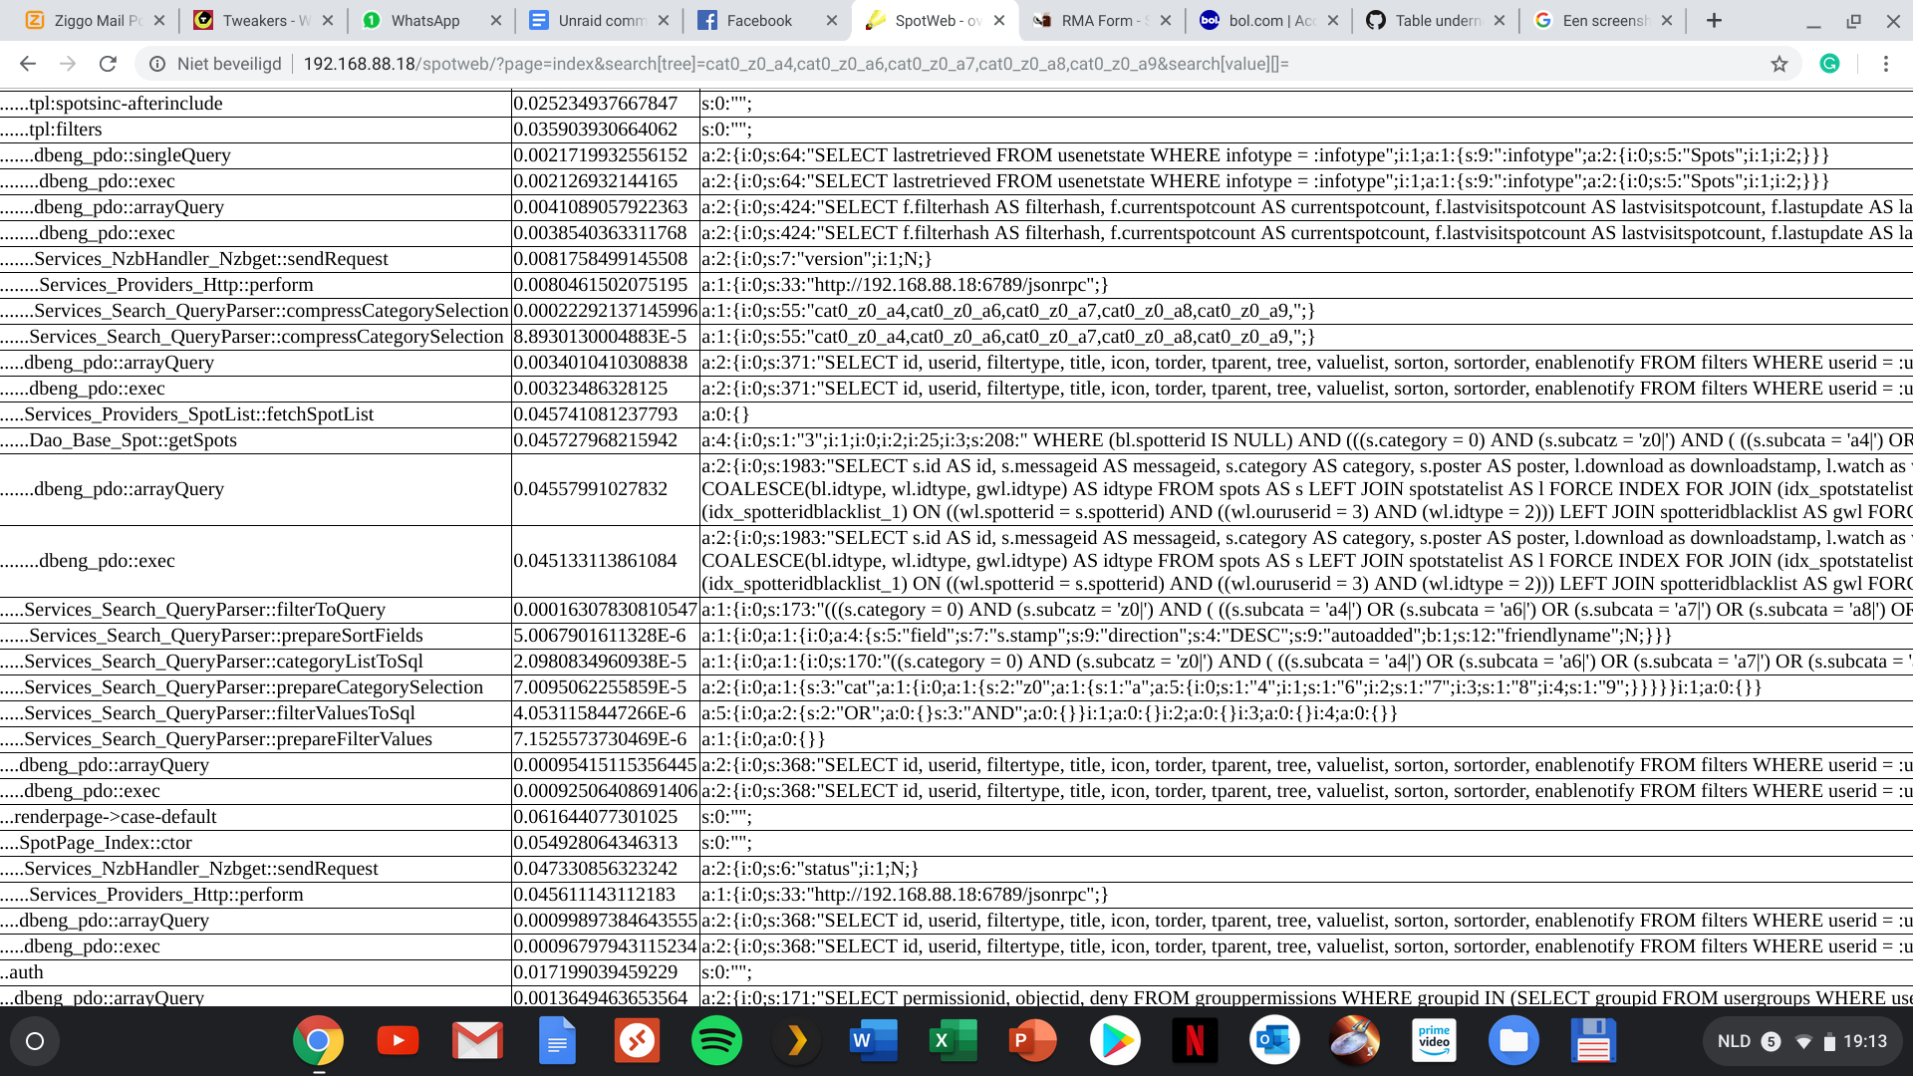Reload the SpotWeb page

click(109, 64)
